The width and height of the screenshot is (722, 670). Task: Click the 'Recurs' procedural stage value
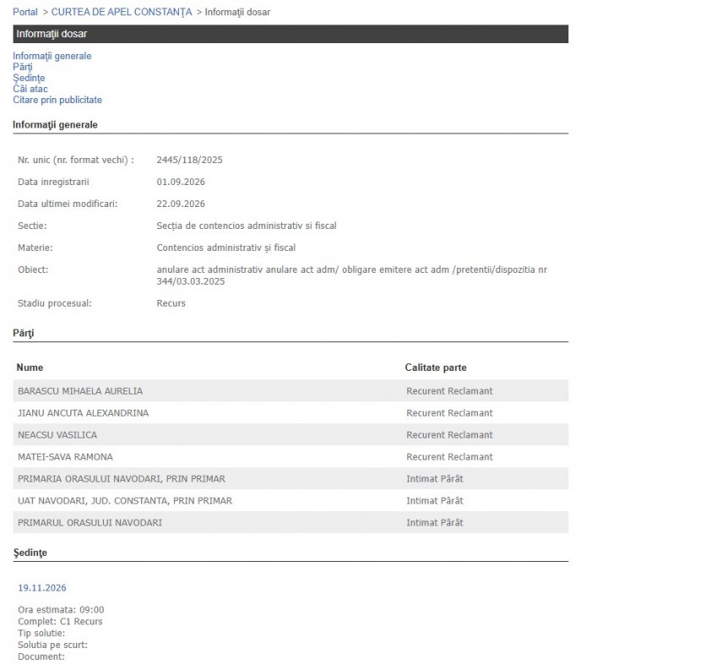171,303
